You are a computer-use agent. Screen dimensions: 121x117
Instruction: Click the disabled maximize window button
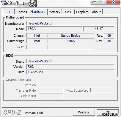(x=102, y=2)
